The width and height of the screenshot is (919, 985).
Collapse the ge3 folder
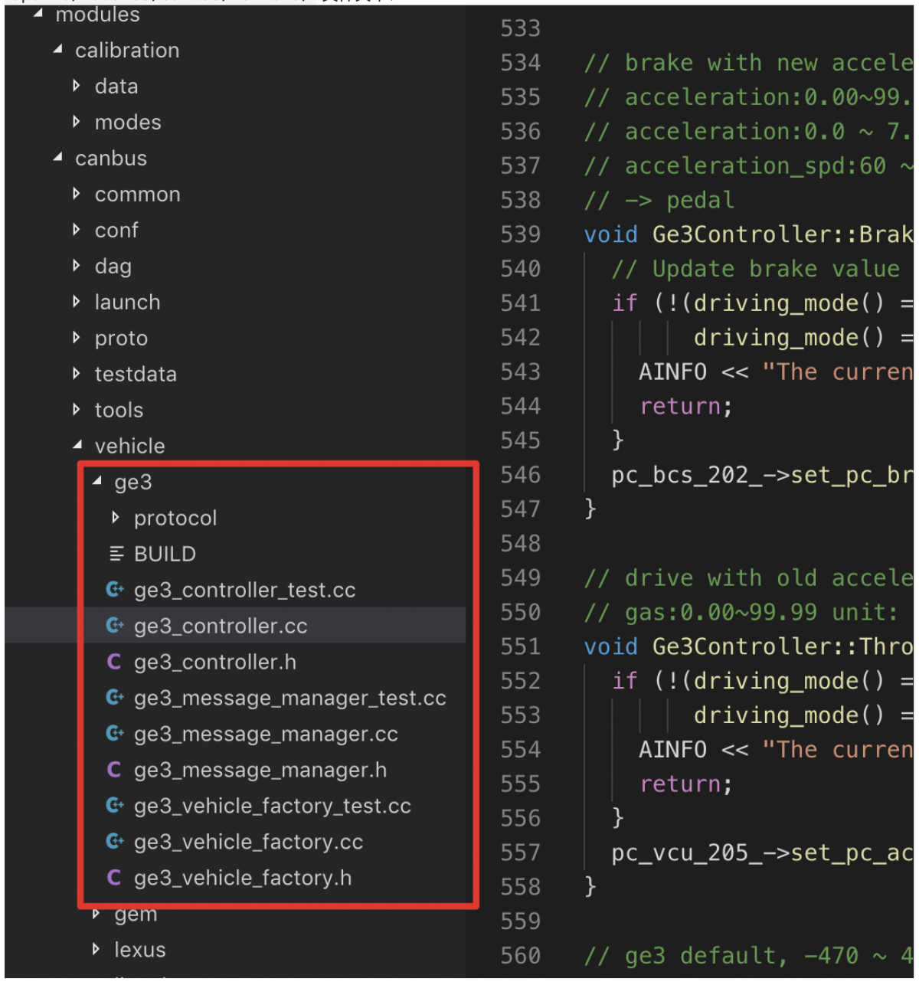pos(97,482)
